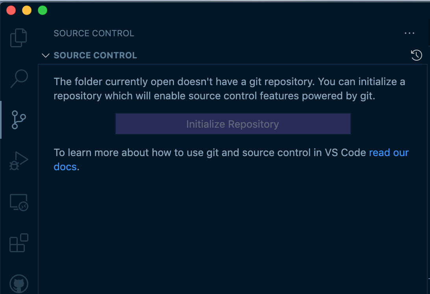Show the source control history clock icon

click(417, 55)
